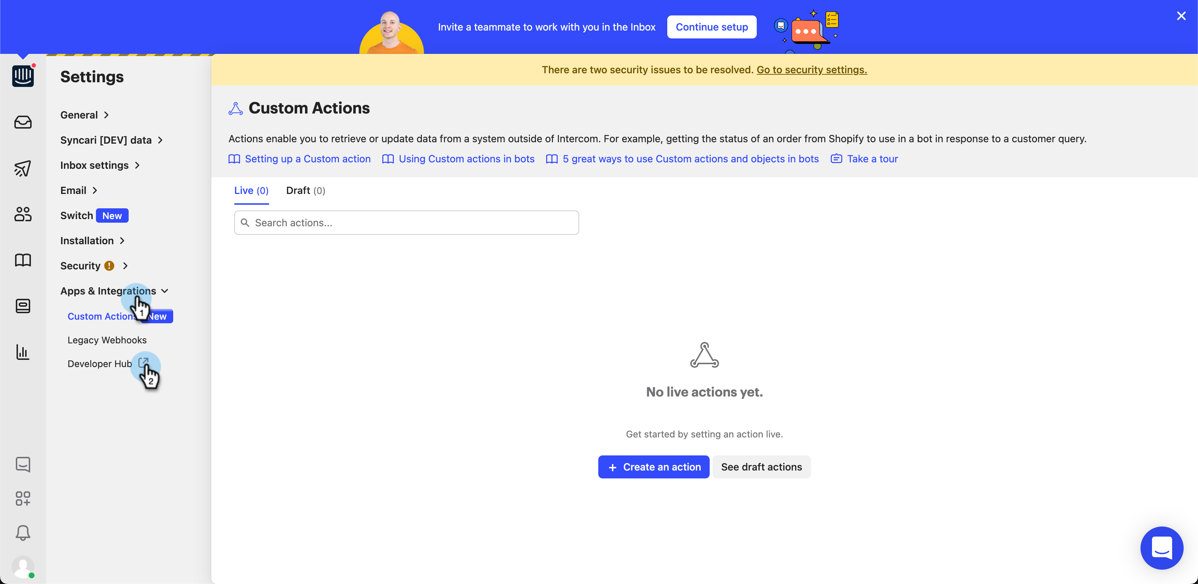1198x584 pixels.
Task: Follow Go to security settings link
Action: point(811,70)
